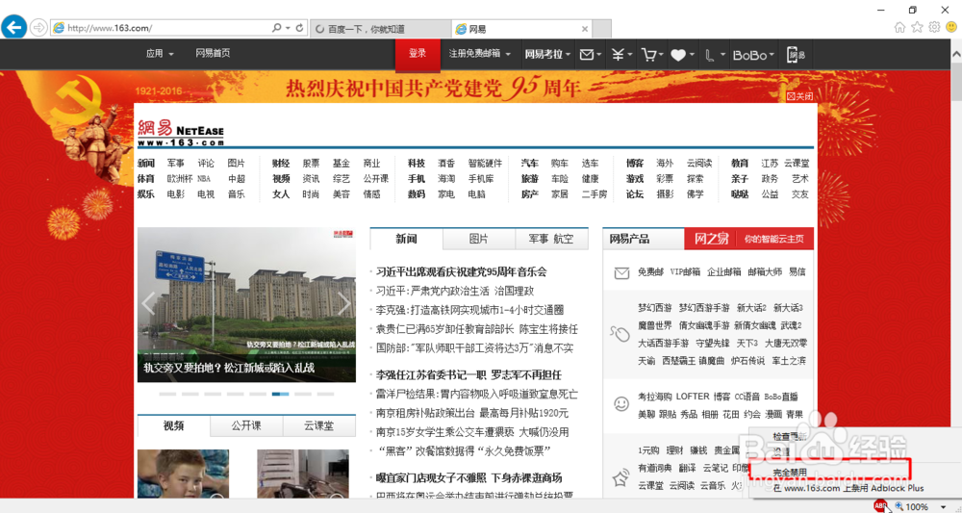This screenshot has width=962, height=513.
Task: Choose 在 www.163.com 上禁用 Adblock Plus
Action: coord(848,488)
